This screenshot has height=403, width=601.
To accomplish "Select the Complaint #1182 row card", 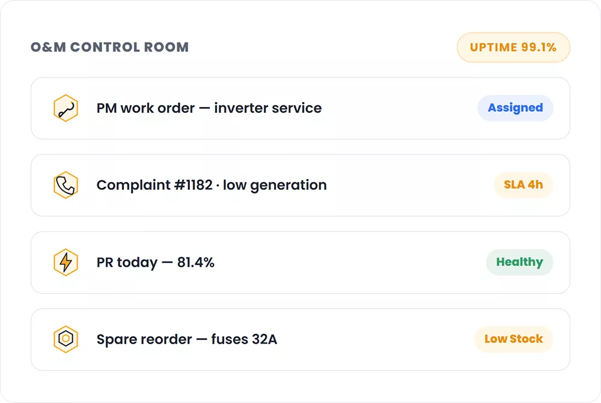I will (x=300, y=185).
